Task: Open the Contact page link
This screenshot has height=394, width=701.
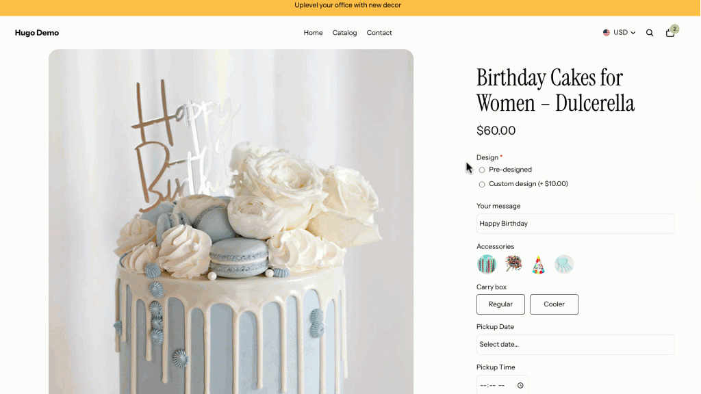Action: click(x=379, y=33)
